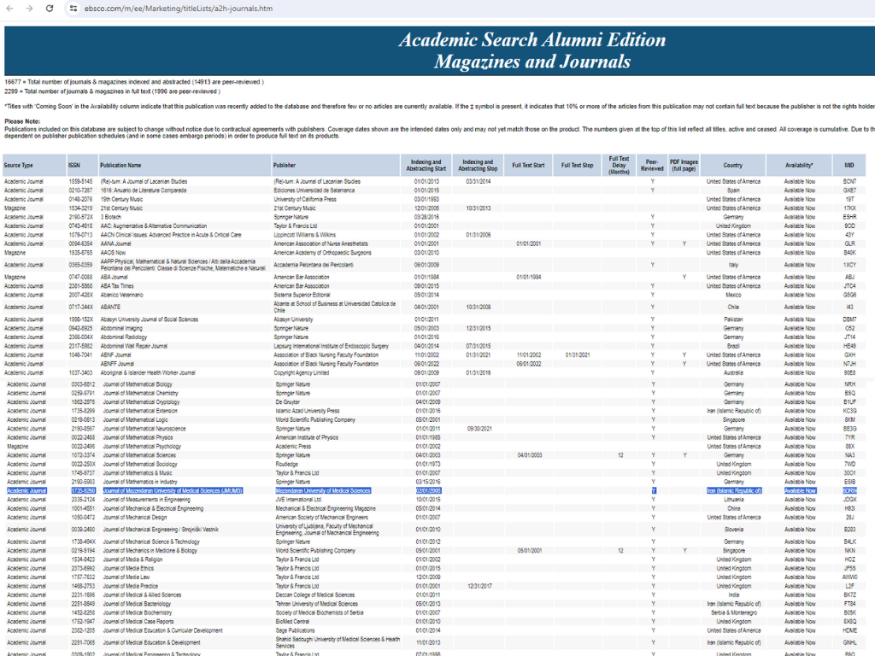Click 'Journal of Mathematical Sociology' entry
Image resolution: width=875 pixels, height=656 pixels.
point(140,464)
